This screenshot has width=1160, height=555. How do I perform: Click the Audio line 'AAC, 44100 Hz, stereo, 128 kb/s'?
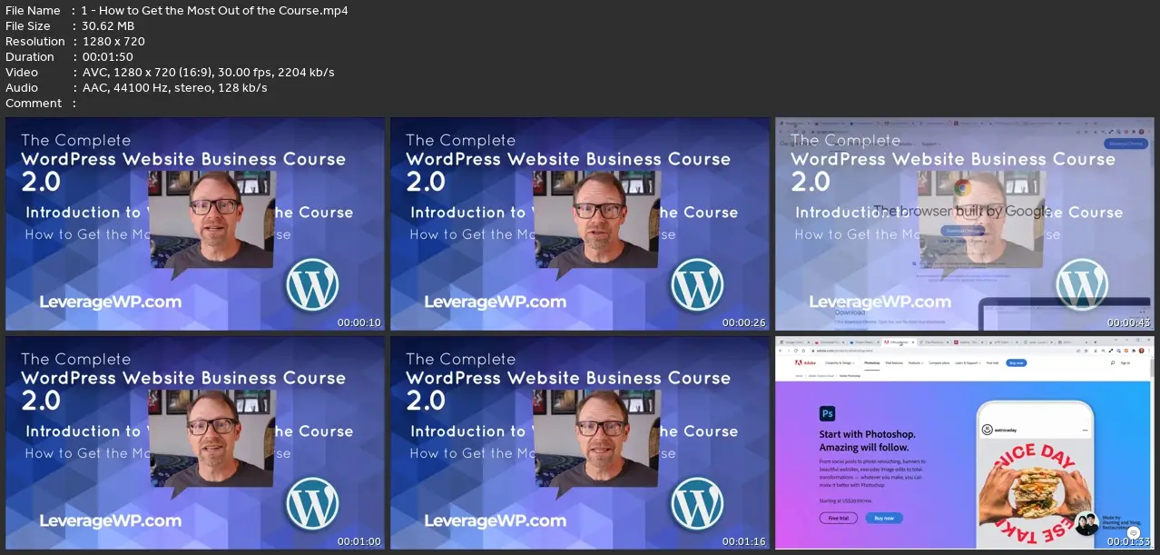coord(174,88)
